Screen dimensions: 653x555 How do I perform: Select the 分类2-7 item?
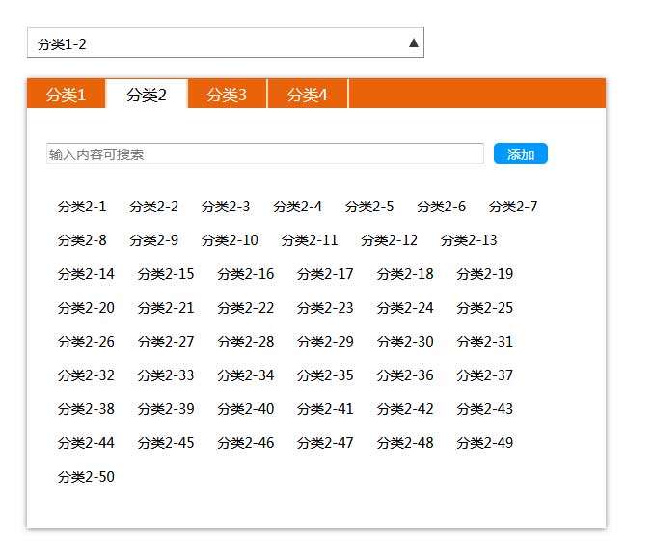[513, 207]
